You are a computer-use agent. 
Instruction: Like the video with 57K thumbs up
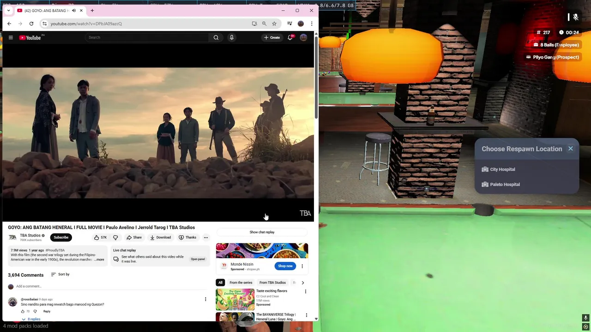pyautogui.click(x=100, y=237)
